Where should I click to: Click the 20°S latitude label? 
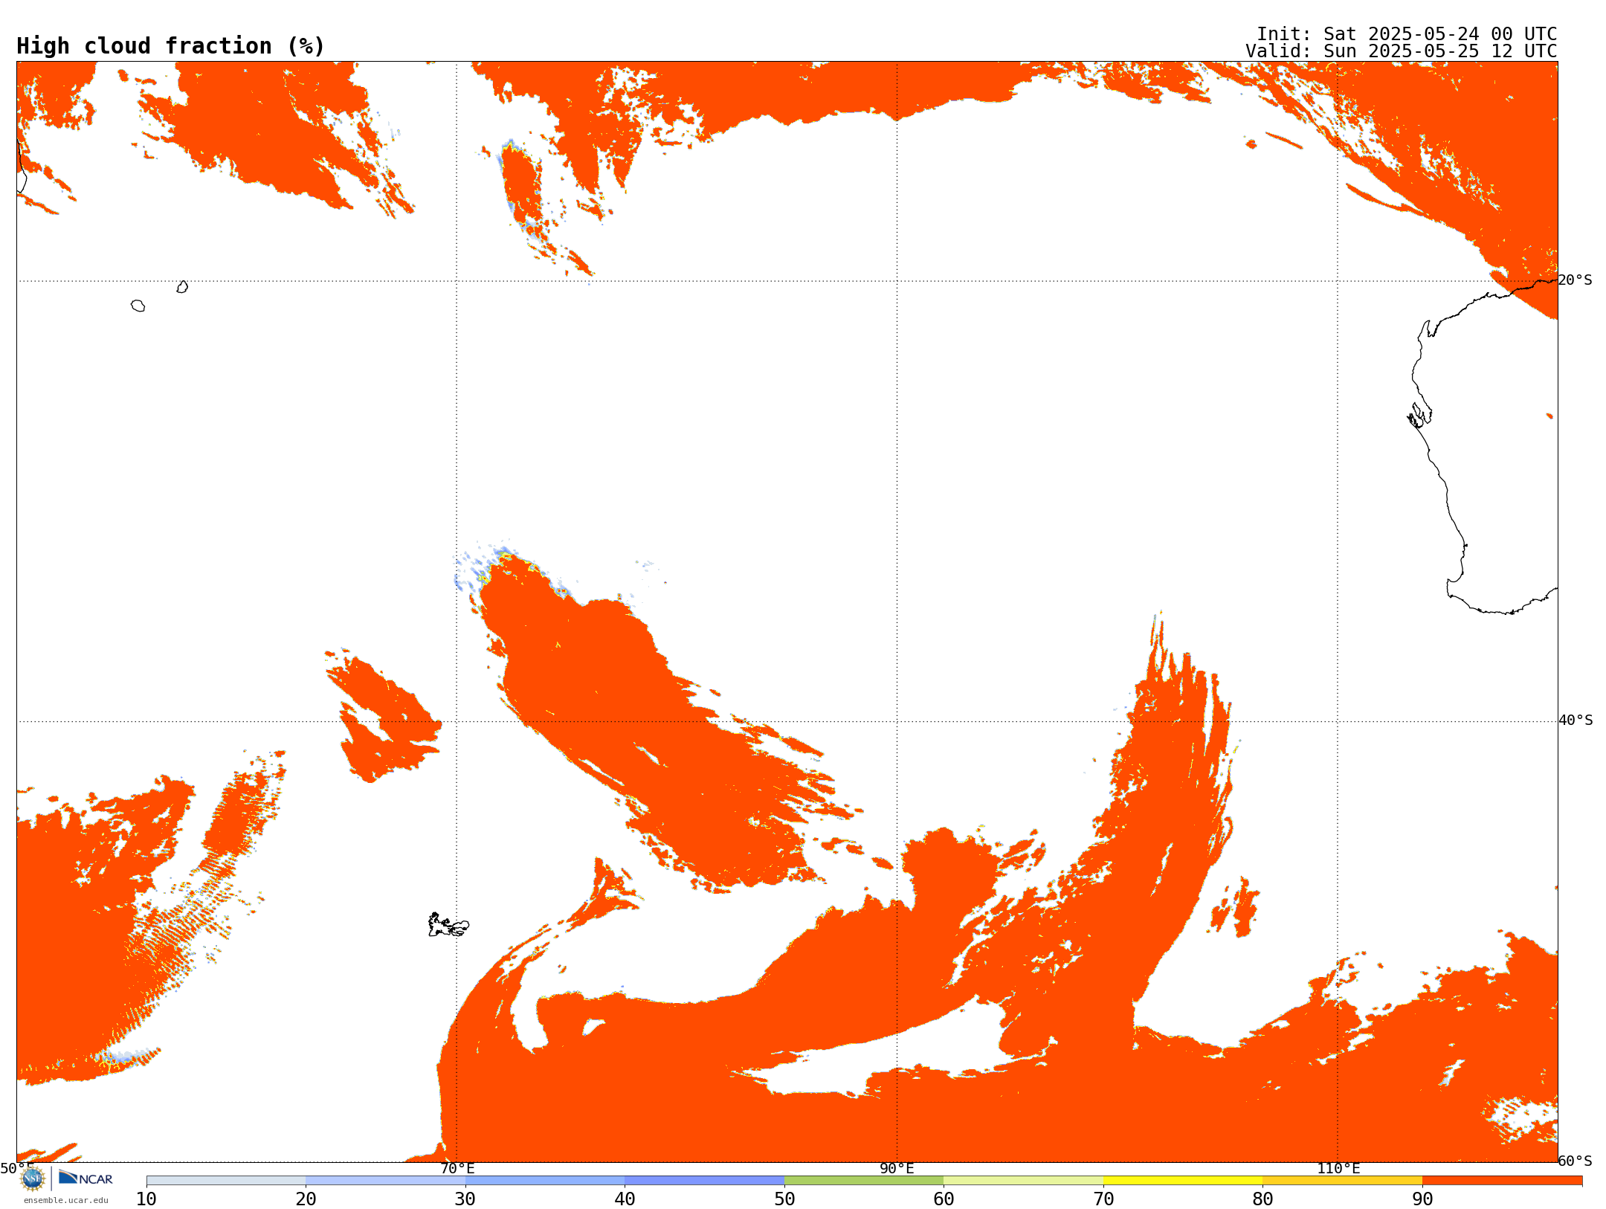(x=1576, y=280)
